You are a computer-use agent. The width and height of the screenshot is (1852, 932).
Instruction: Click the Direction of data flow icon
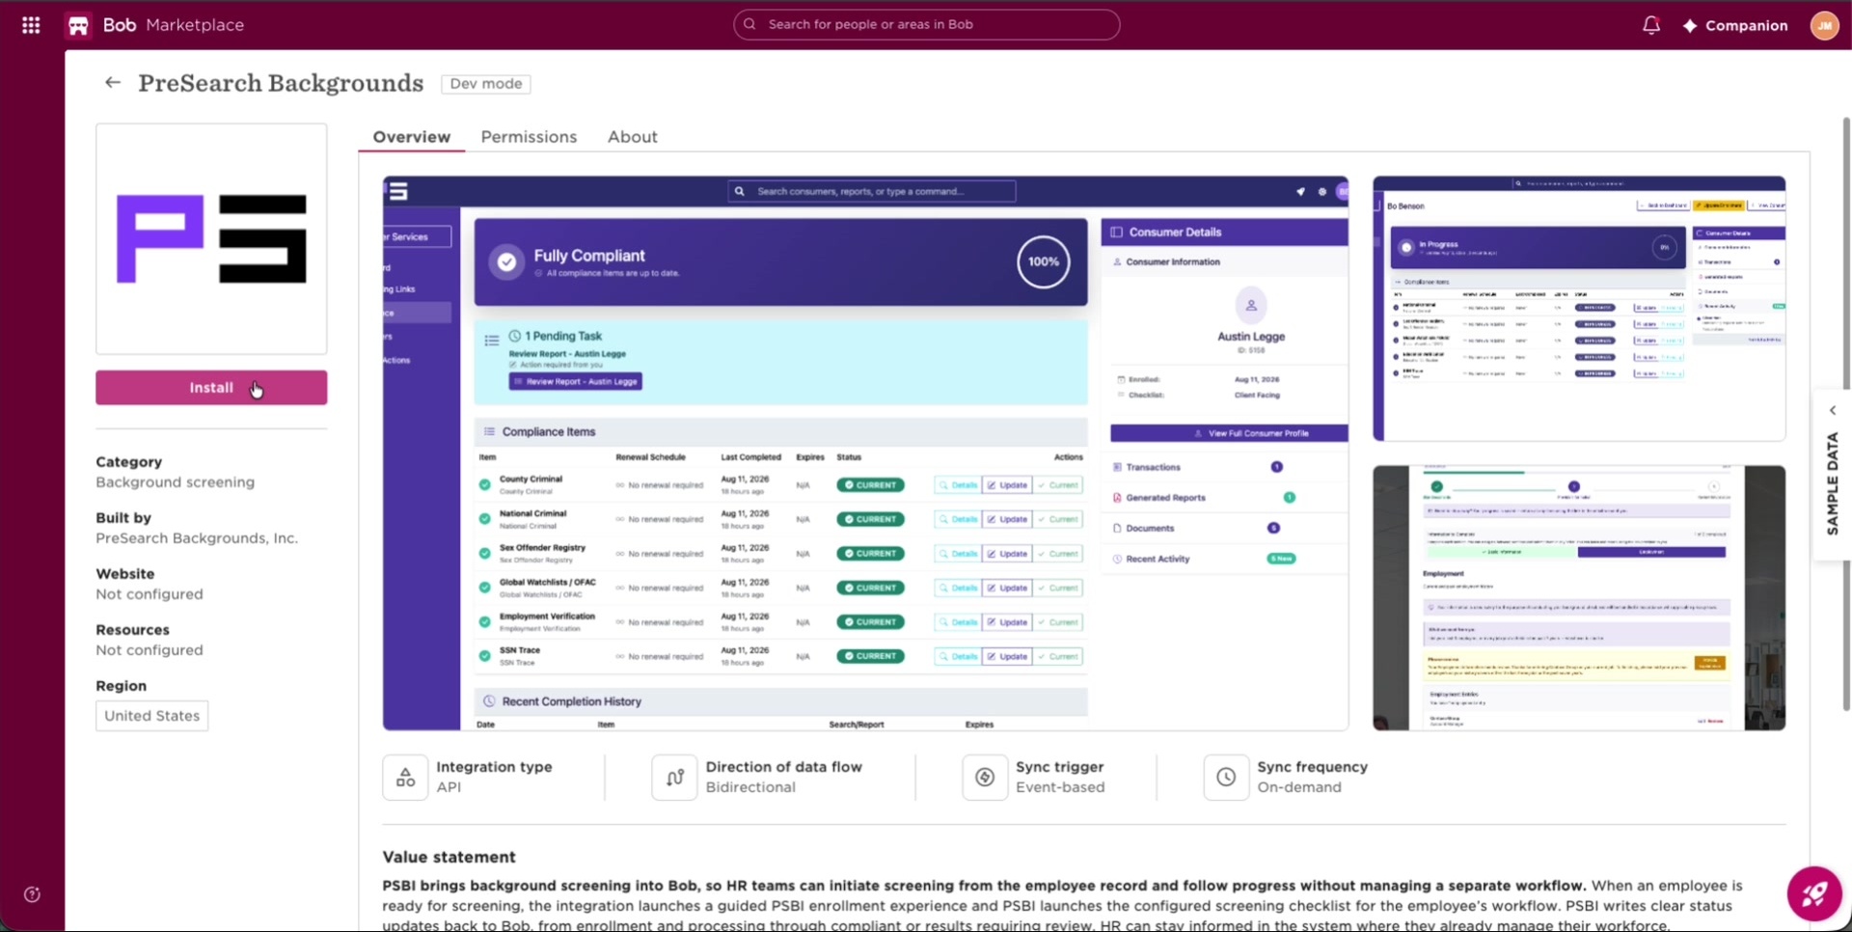674,778
